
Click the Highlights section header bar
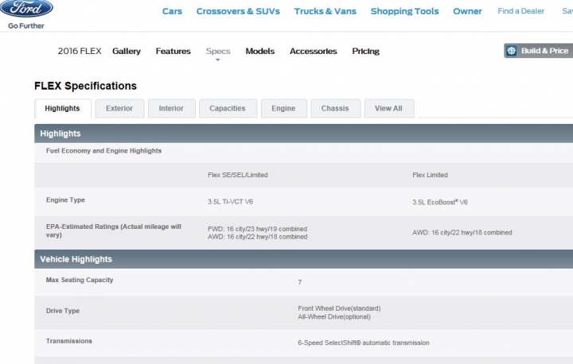[304, 134]
